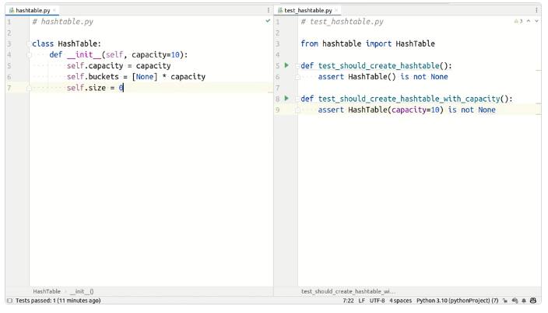The height and width of the screenshot is (313, 548).
Task: Toggle tool windows icon at bottom-left corner
Action: point(9,301)
